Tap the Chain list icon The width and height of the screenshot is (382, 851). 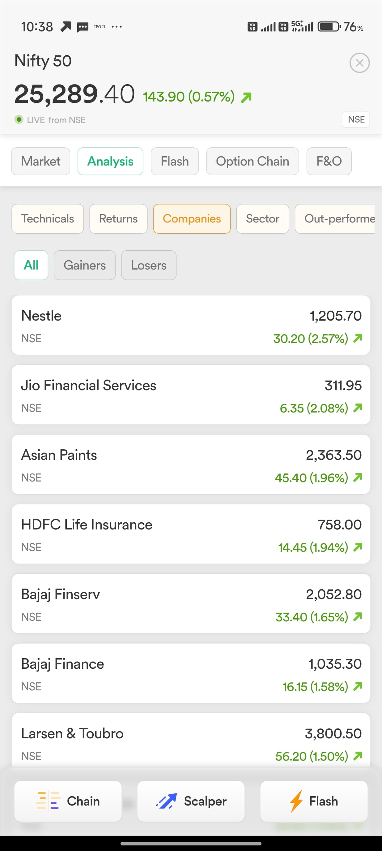click(x=48, y=801)
